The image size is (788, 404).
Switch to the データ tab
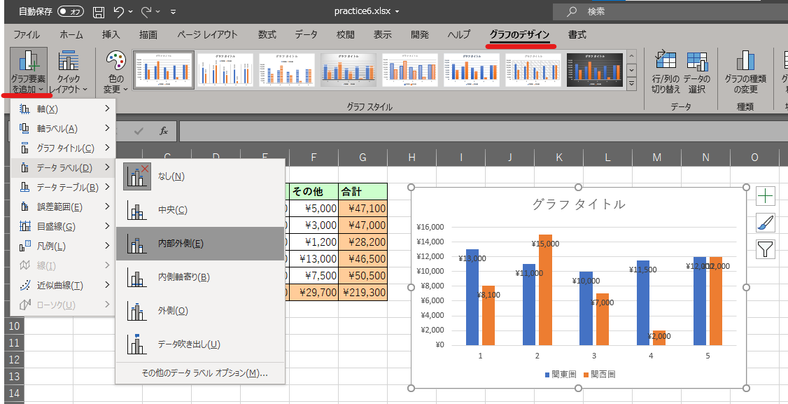coord(306,35)
